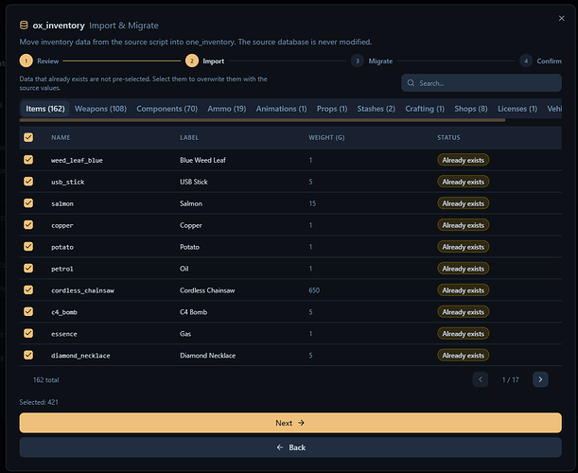The height and width of the screenshot is (473, 578).
Task: Click the Salmon label cell
Action: [191, 203]
